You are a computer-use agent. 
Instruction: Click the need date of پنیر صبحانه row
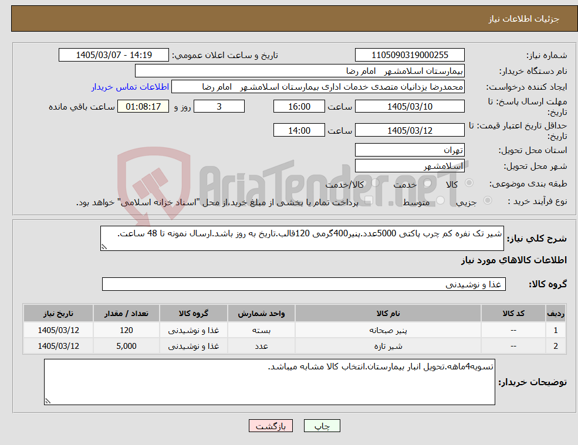(x=58, y=330)
